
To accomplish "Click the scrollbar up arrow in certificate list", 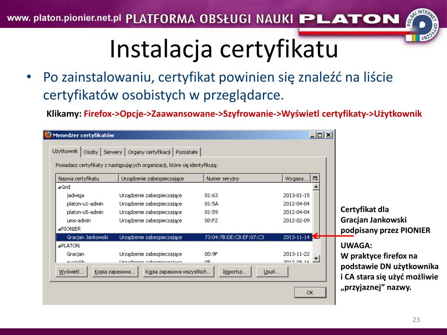I will point(316,187).
